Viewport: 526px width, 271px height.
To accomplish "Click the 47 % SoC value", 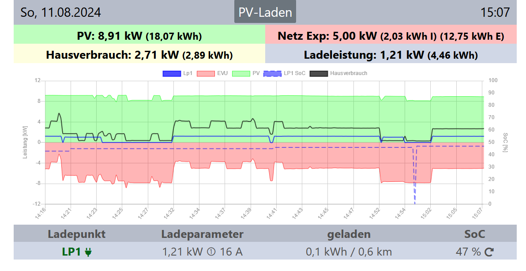I will tap(468, 252).
